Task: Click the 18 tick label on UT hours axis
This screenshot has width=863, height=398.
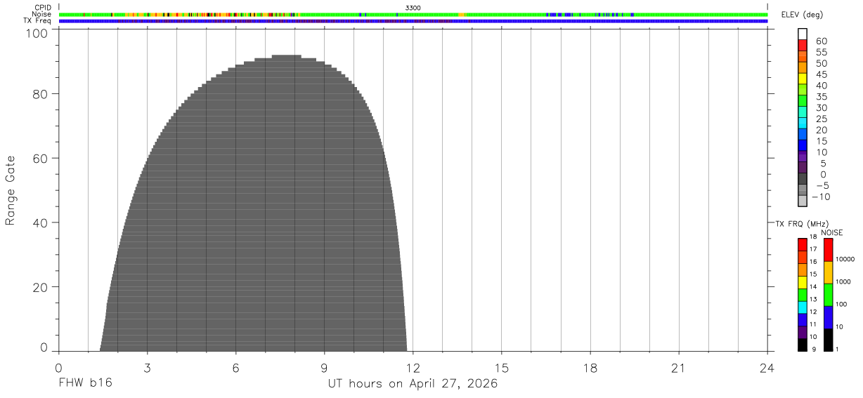Action: pos(590,368)
